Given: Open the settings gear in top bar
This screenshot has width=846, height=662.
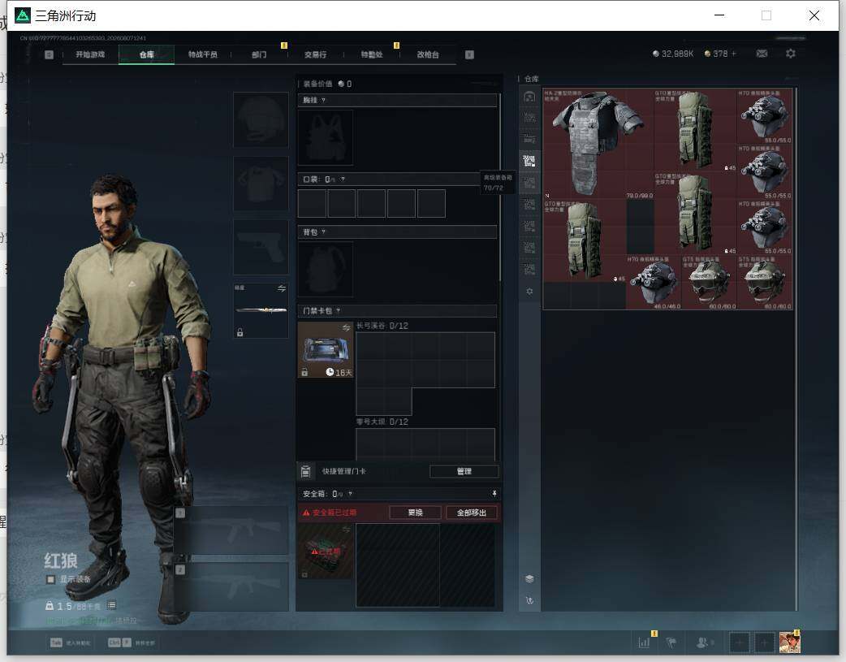Looking at the screenshot, I should [791, 54].
